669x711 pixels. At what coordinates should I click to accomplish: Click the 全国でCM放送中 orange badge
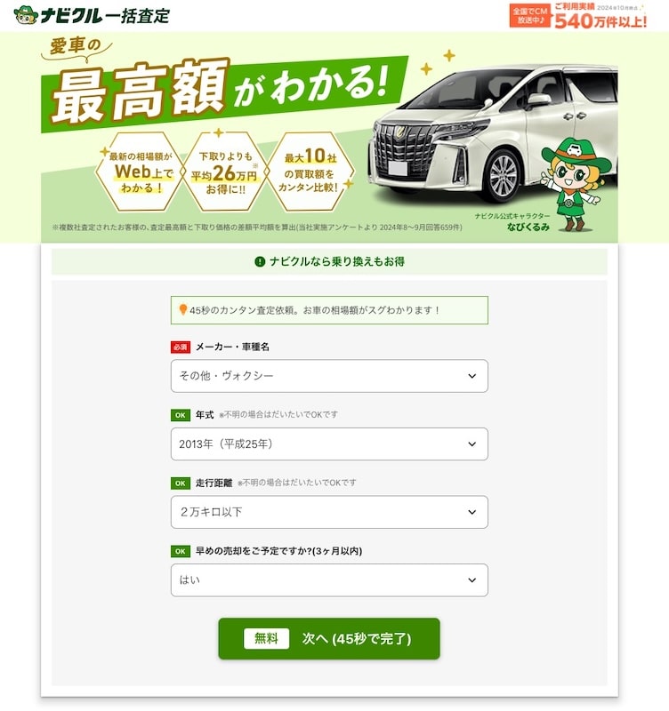click(529, 16)
